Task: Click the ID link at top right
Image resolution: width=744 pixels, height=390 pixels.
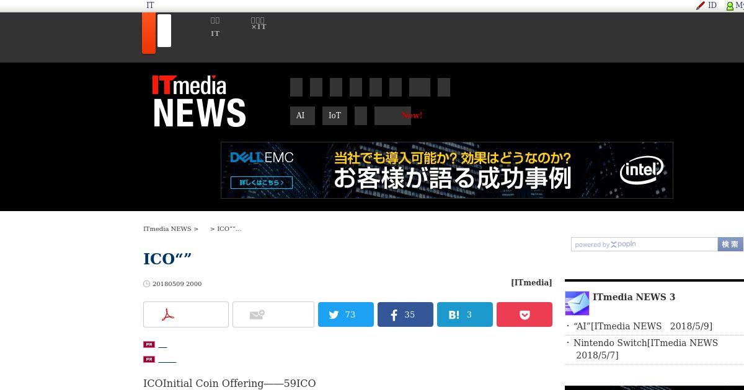Action: click(712, 5)
